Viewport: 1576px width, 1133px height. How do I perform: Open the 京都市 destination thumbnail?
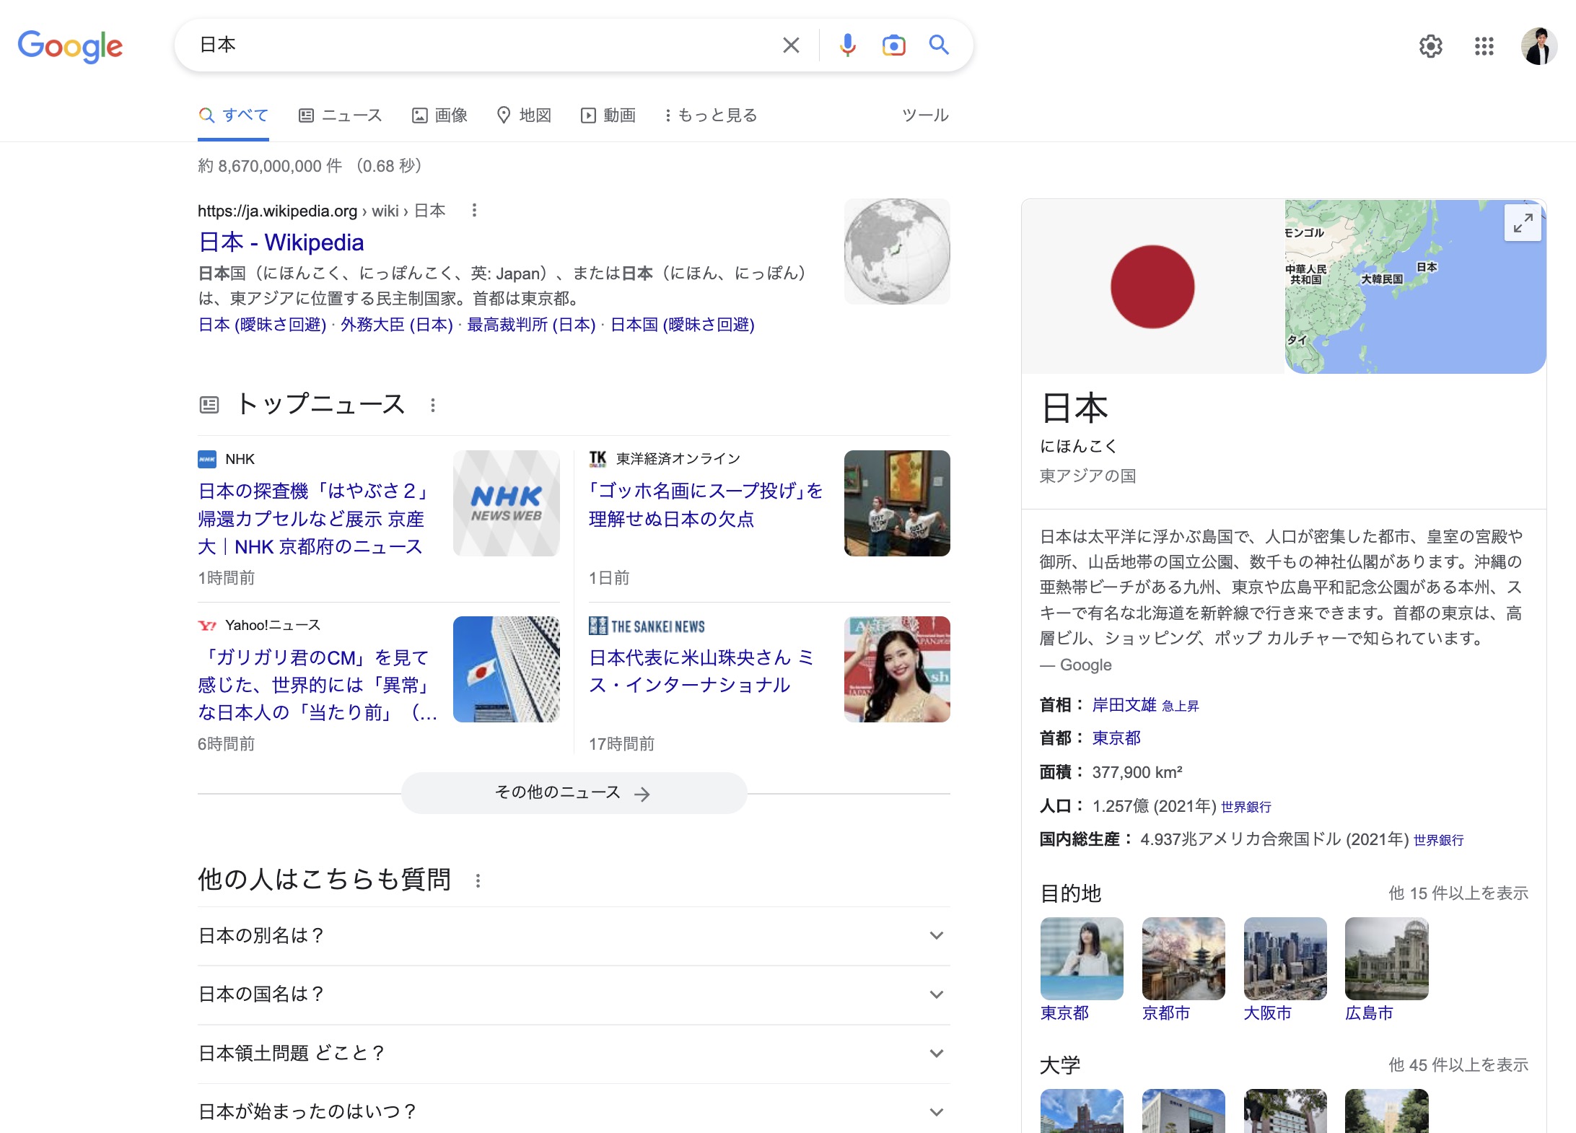[x=1183, y=959]
